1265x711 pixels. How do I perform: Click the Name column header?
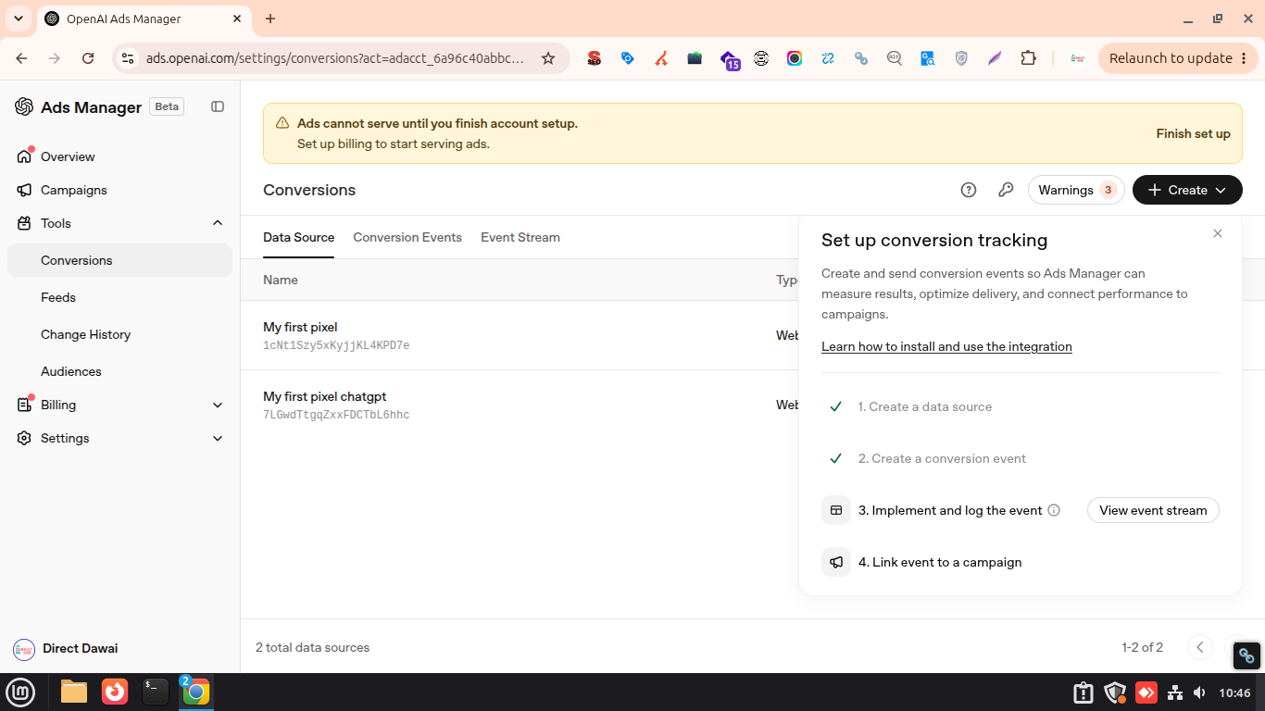pyautogui.click(x=281, y=280)
